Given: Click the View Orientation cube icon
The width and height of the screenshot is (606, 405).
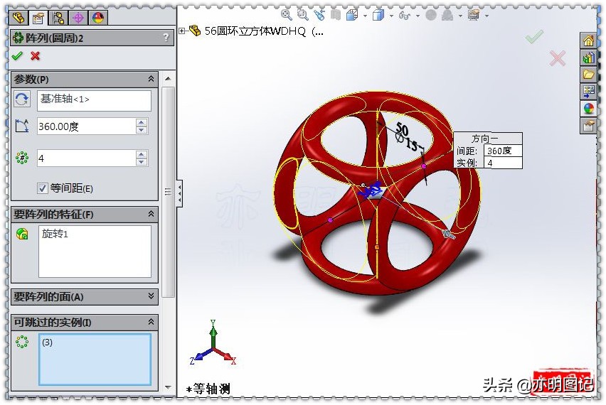Looking at the screenshot, I should click(x=352, y=15).
